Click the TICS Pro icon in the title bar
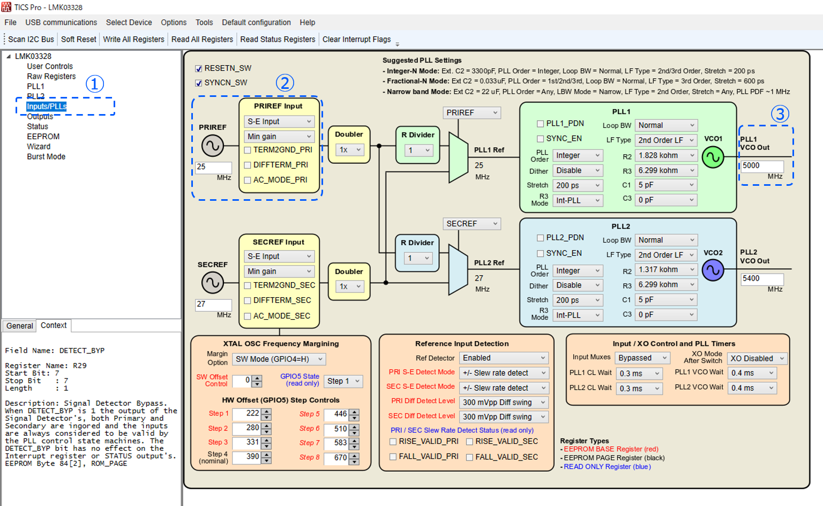Screen dimensions: 823x506 pos(8,7)
